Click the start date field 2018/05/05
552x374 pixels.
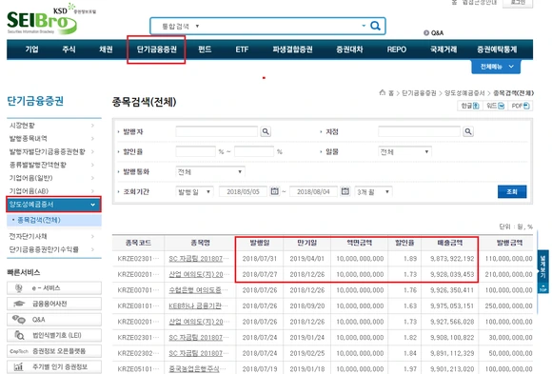[243, 191]
